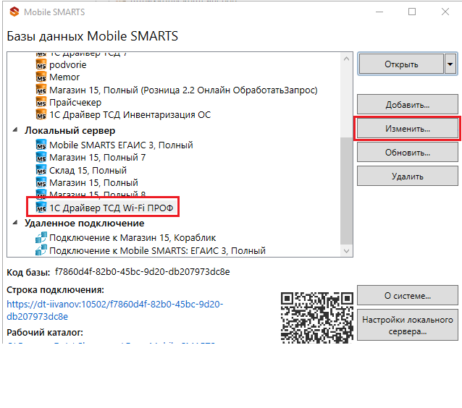Select Магазин 15, Полный 7
The image size is (462, 408).
[x=98, y=158]
